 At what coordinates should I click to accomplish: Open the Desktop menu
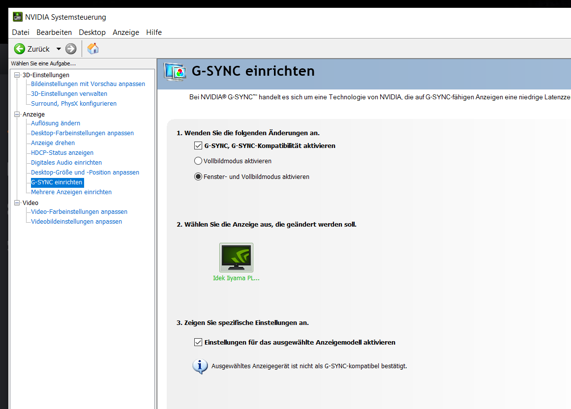pos(92,32)
